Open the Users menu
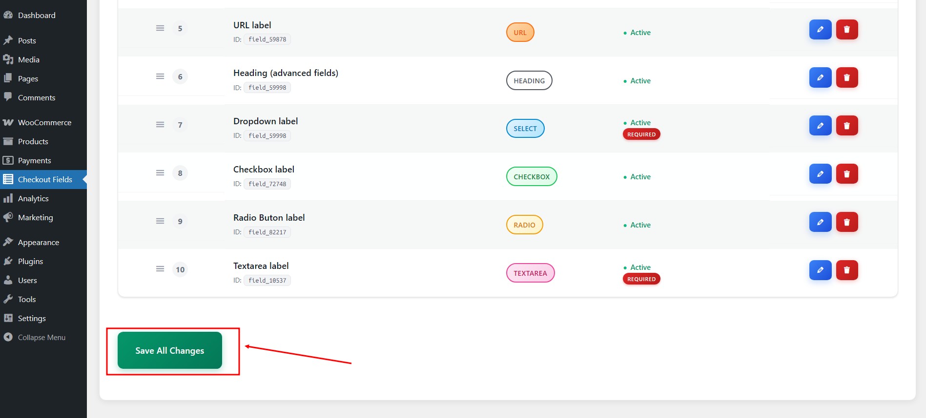The image size is (926, 418). click(43, 280)
